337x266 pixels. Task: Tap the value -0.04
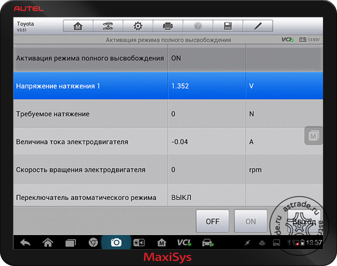180,142
